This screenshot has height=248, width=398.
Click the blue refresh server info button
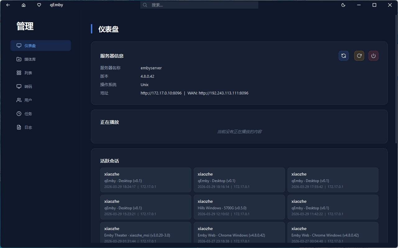click(344, 56)
